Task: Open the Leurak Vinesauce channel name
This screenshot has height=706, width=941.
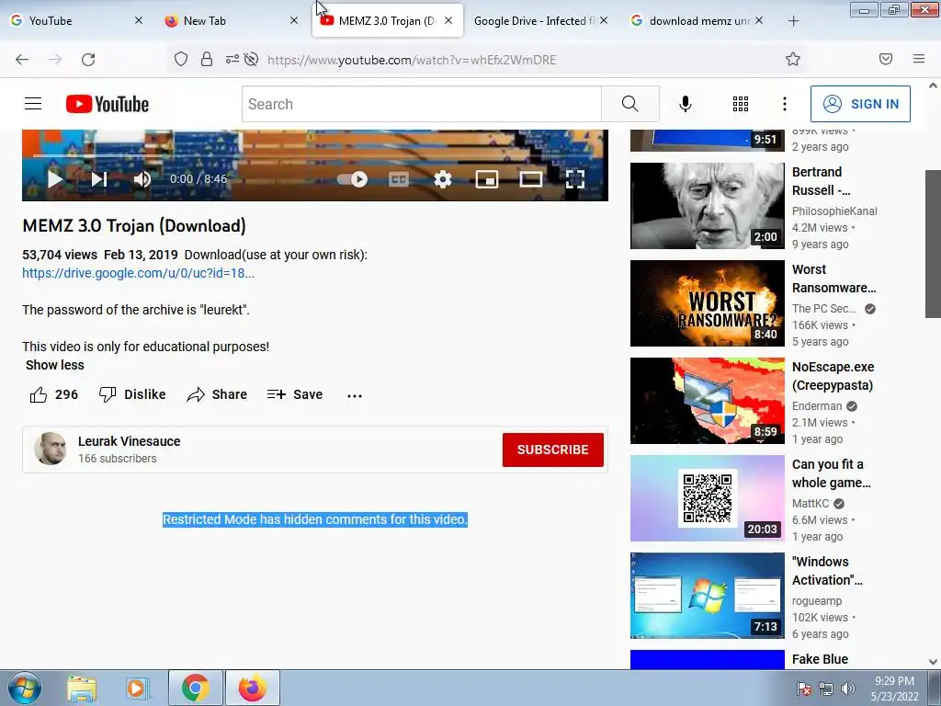Action: coord(129,441)
